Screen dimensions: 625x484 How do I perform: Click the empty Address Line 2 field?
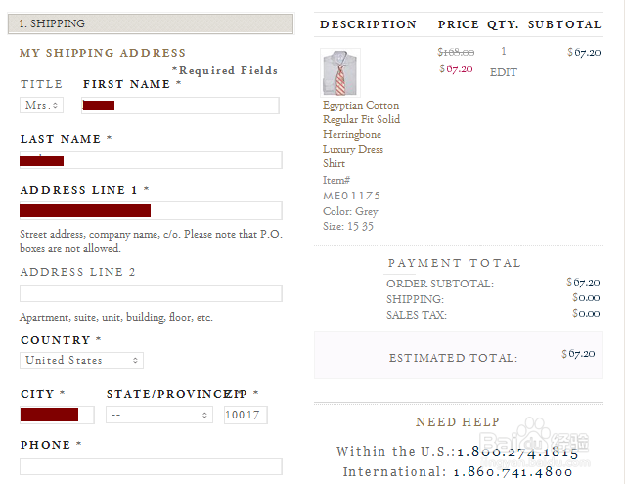(x=151, y=293)
